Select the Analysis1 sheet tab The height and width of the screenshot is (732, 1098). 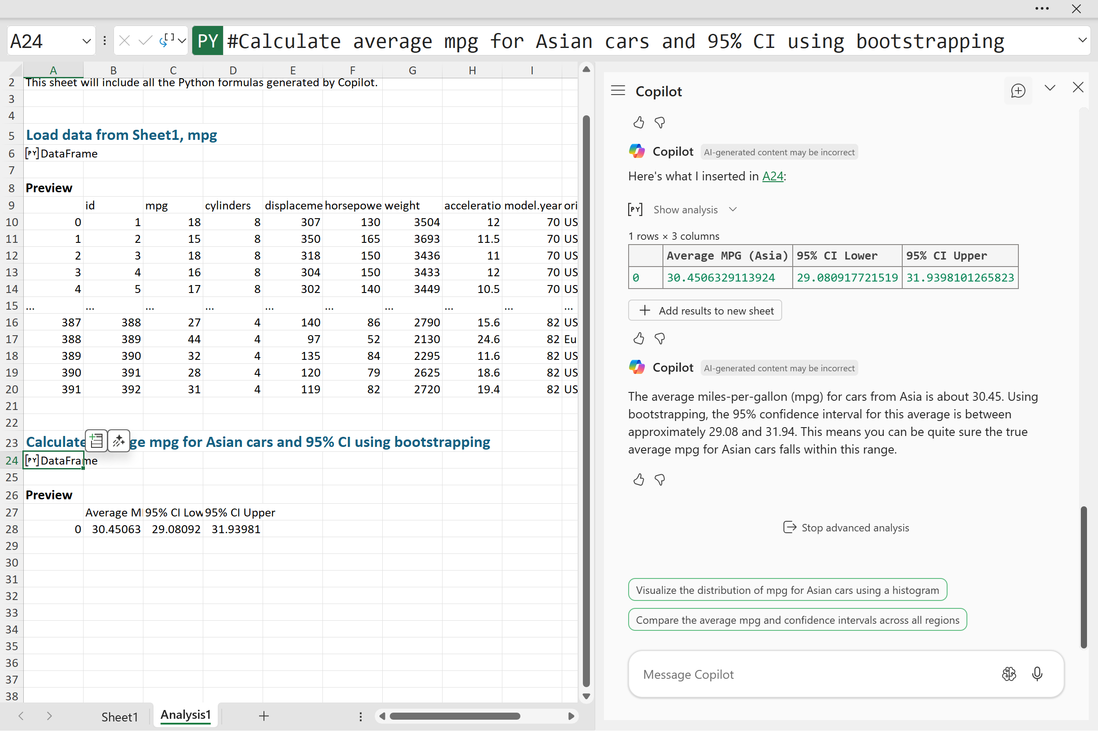click(185, 715)
